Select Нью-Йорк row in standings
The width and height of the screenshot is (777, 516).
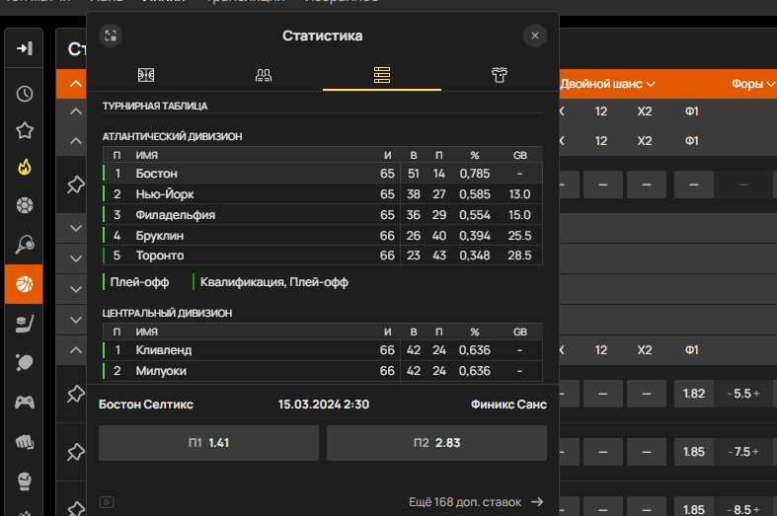[x=323, y=194]
